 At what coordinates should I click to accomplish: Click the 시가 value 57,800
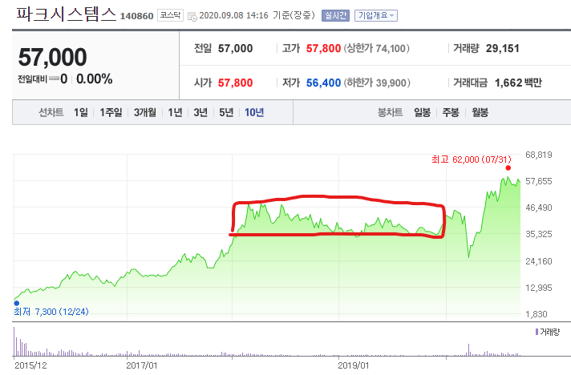pos(235,83)
